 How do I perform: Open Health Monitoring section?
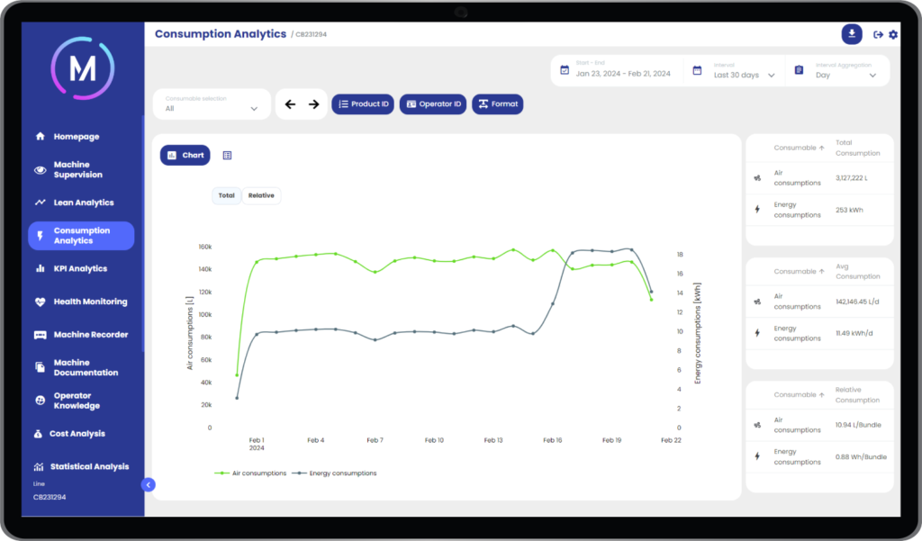pos(90,302)
